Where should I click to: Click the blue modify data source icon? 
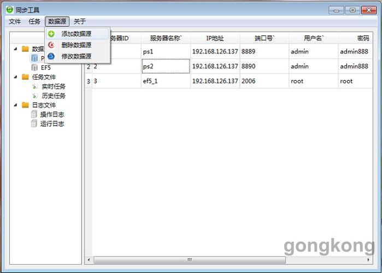(51, 56)
